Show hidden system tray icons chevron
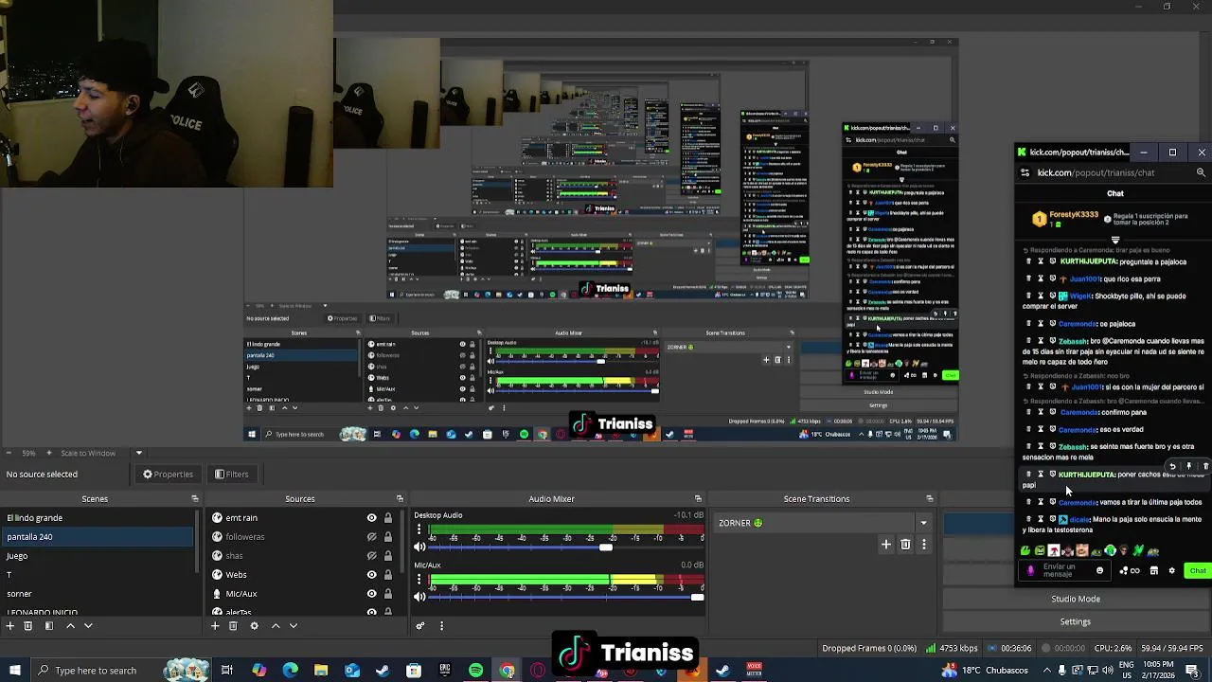 1047,671
